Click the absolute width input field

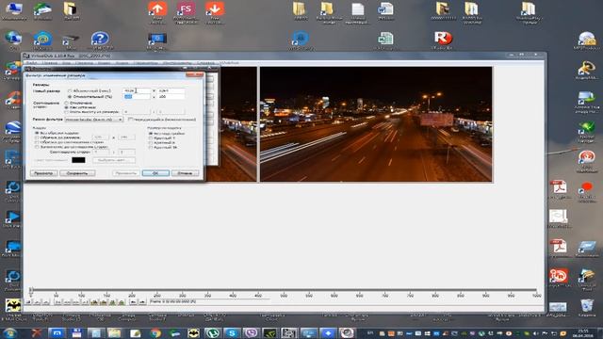[x=137, y=90]
